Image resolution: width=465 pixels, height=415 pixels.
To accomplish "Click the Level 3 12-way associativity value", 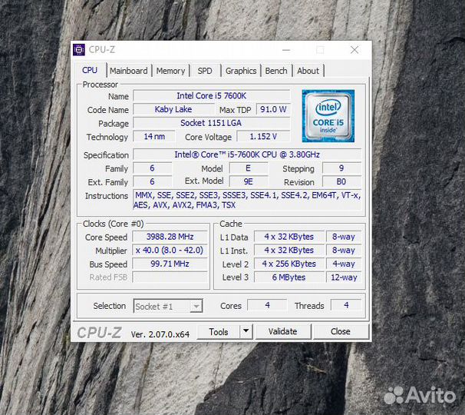I will pos(344,277).
